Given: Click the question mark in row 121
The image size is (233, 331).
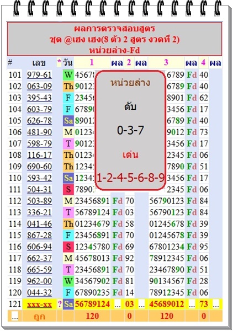Looking at the screenshot, I should pyautogui.click(x=60, y=304).
